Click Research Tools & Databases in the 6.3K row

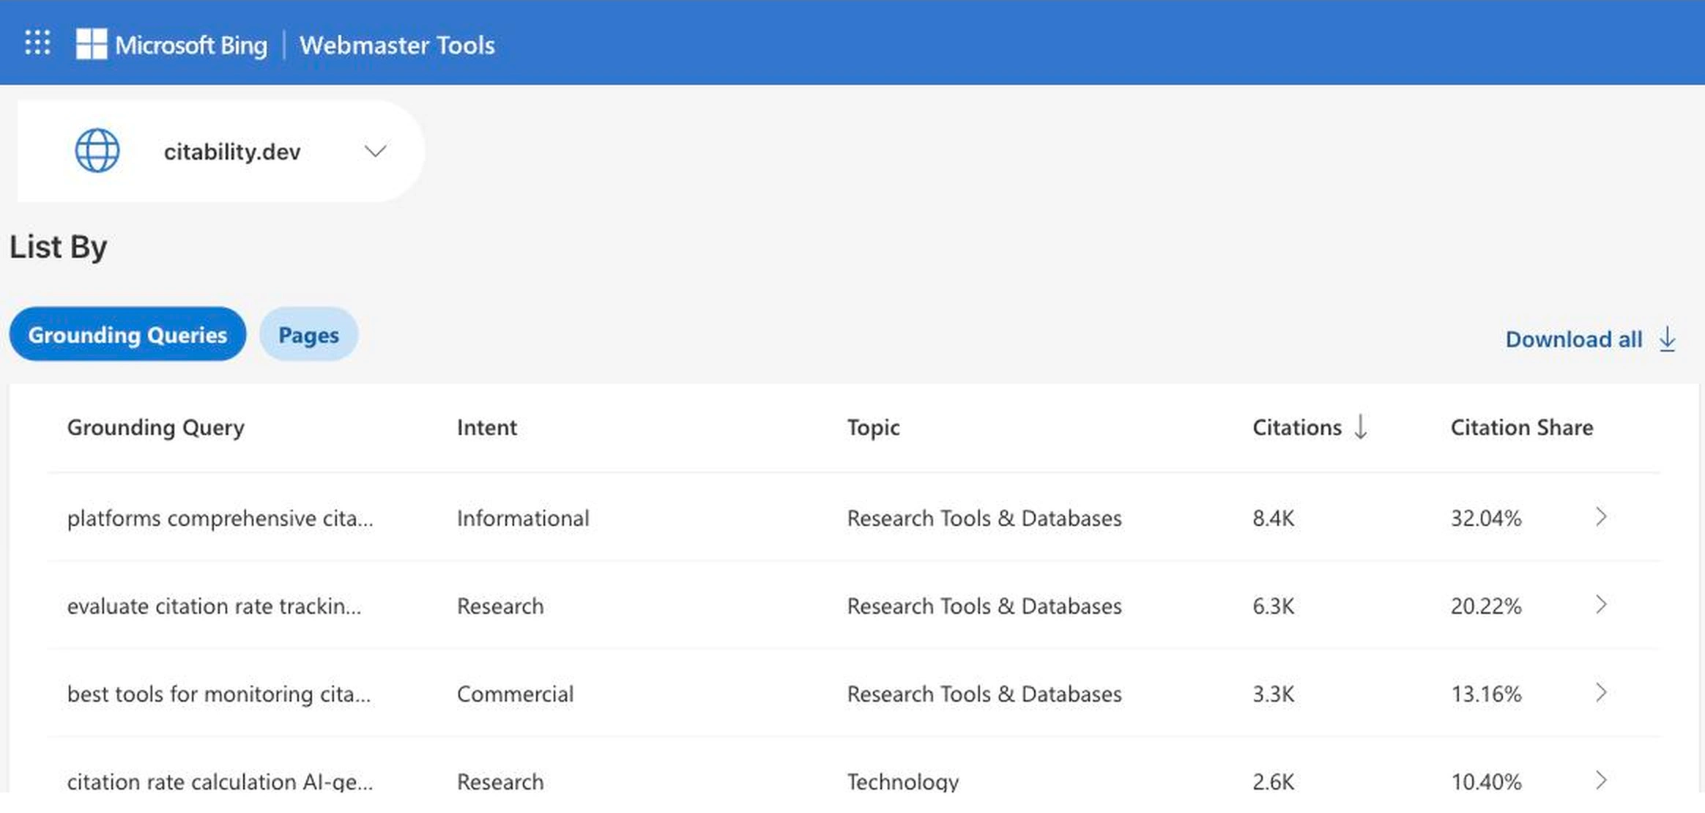pos(984,606)
